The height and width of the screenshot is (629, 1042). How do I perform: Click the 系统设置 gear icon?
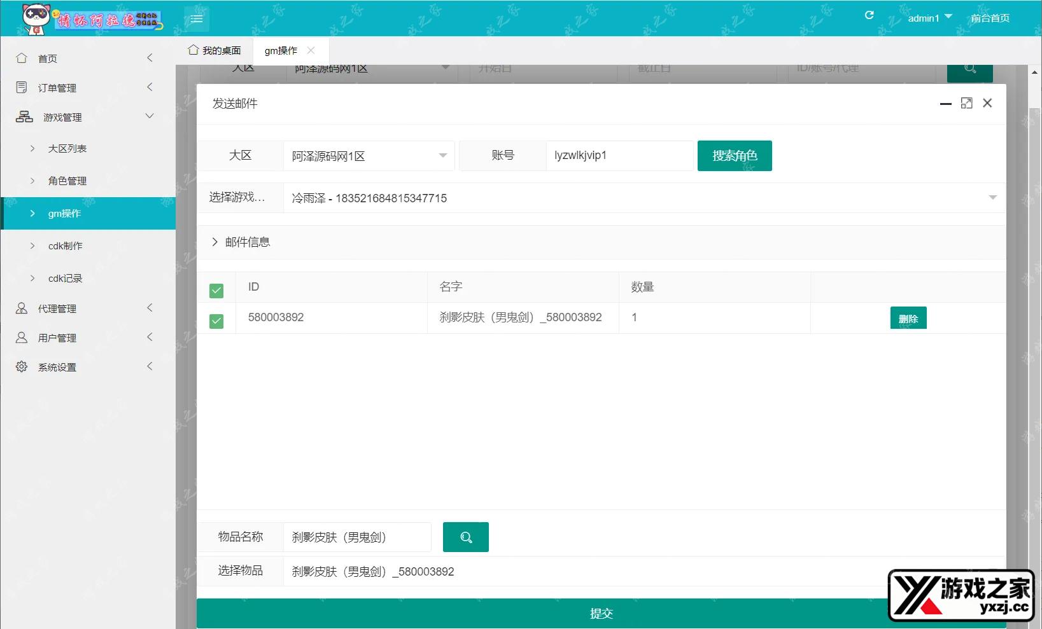pos(22,366)
